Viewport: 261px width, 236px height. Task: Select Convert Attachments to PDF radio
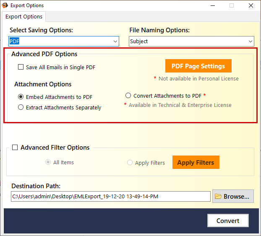point(128,96)
